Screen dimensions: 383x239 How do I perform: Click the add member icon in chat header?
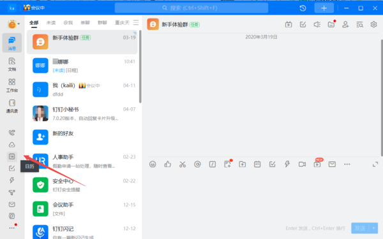pos(345,24)
